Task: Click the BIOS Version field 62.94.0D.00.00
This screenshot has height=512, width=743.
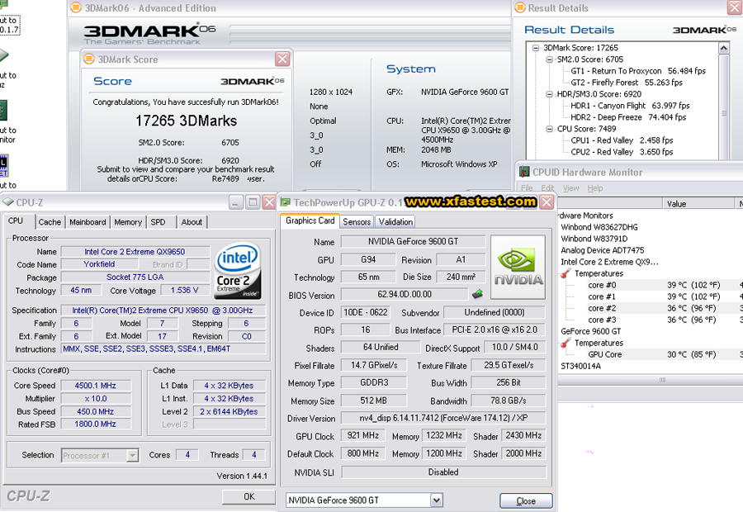Action: pos(405,294)
